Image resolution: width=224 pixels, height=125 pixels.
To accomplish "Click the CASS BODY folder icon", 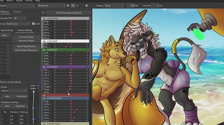I will 44,67.
